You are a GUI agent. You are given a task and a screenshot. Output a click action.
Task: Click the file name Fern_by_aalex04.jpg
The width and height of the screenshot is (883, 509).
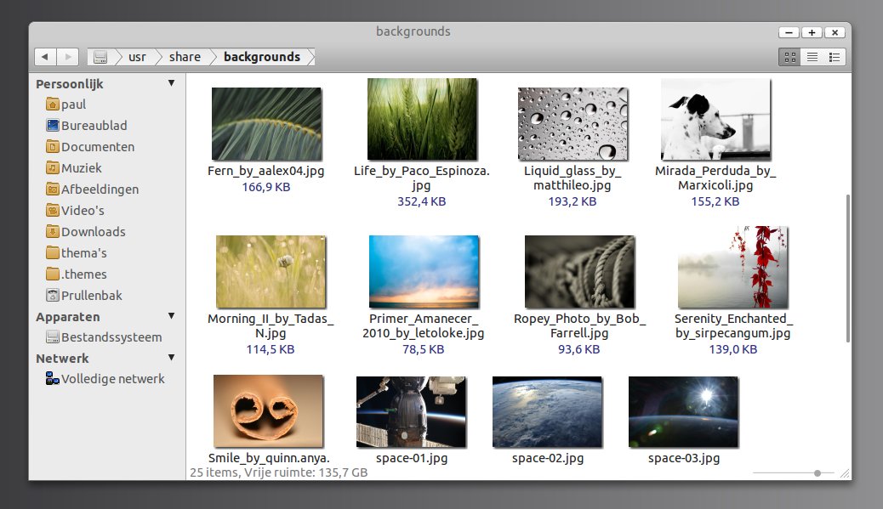(265, 171)
